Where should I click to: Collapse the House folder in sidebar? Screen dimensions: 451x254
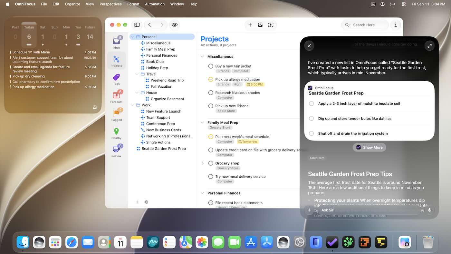tap(137, 93)
